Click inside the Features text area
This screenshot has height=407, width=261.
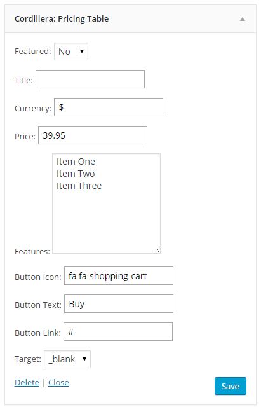point(106,203)
